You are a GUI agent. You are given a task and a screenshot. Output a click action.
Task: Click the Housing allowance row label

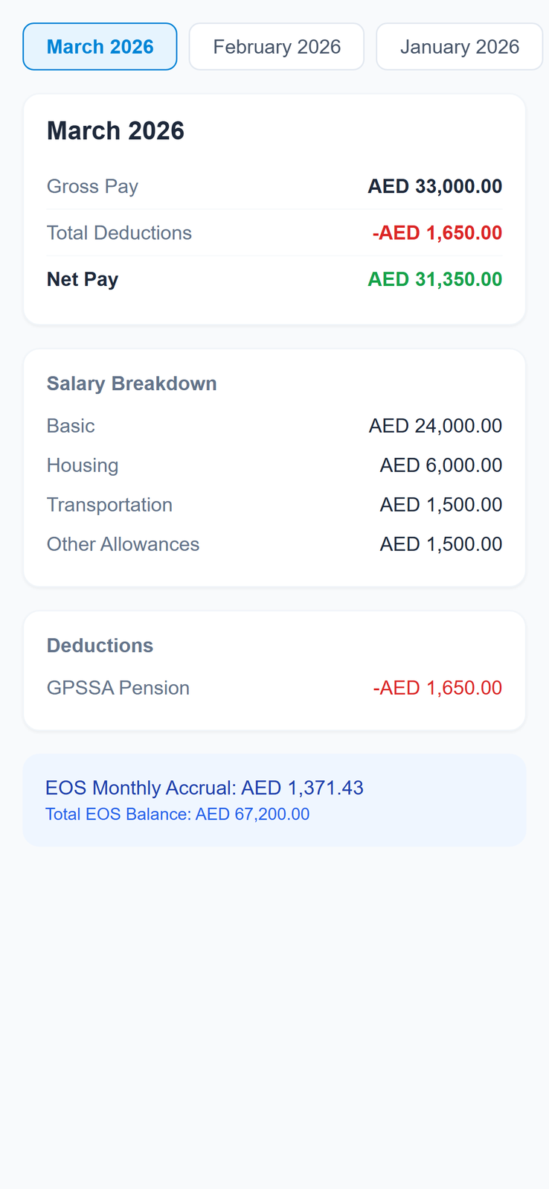83,465
